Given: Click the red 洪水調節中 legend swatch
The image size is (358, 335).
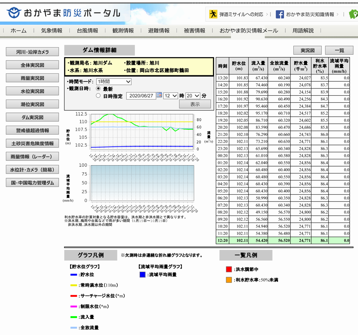Looking at the screenshot, I should click(229, 269).
